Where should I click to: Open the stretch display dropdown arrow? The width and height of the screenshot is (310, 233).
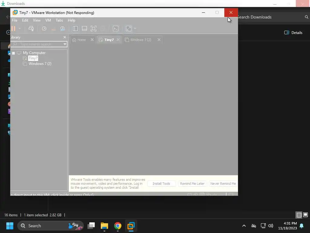tap(135, 29)
